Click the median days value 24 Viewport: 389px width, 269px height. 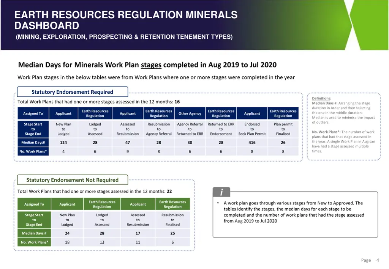point(67,233)
